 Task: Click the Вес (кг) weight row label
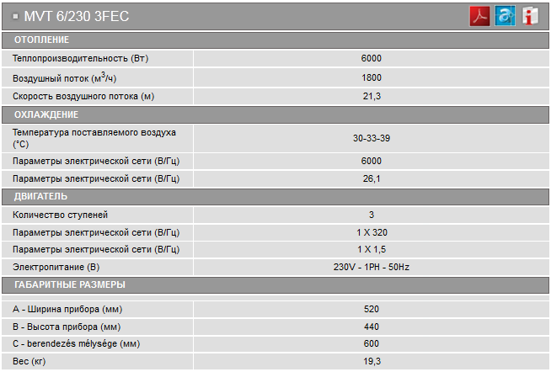[x=29, y=361]
